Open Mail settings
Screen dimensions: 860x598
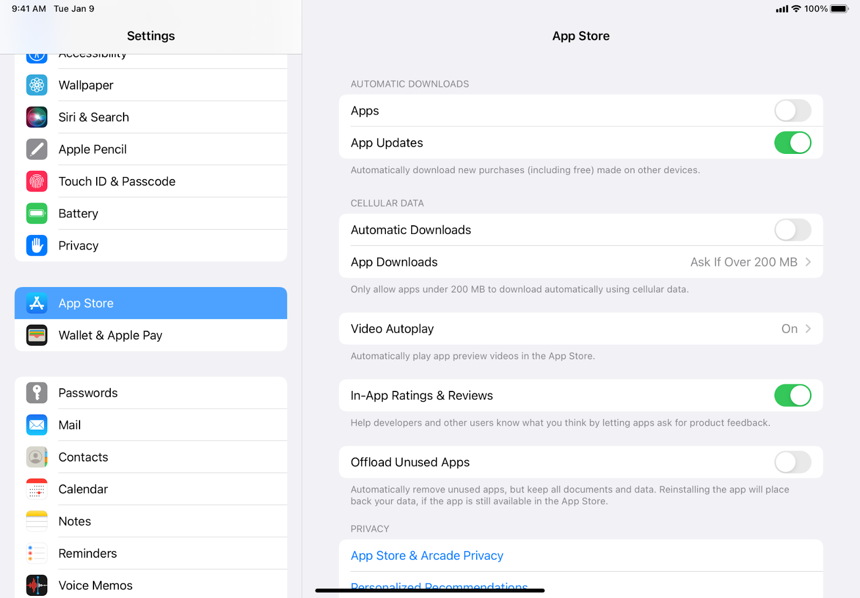click(151, 425)
